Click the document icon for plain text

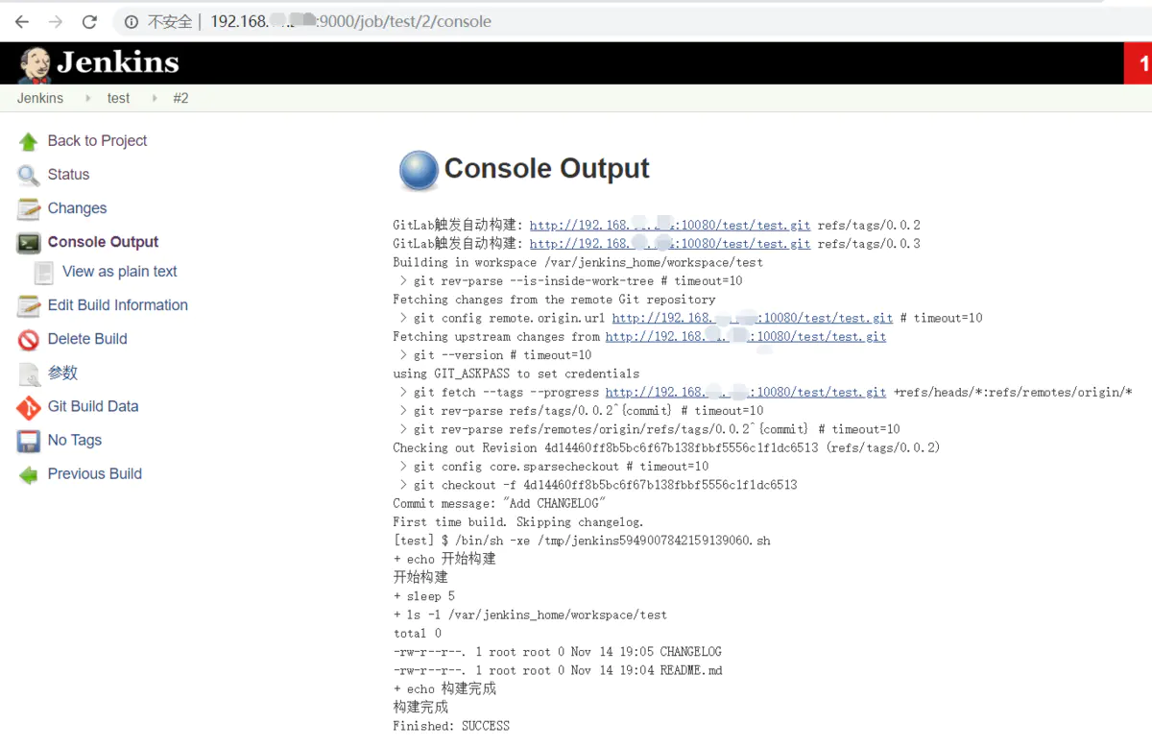(44, 273)
